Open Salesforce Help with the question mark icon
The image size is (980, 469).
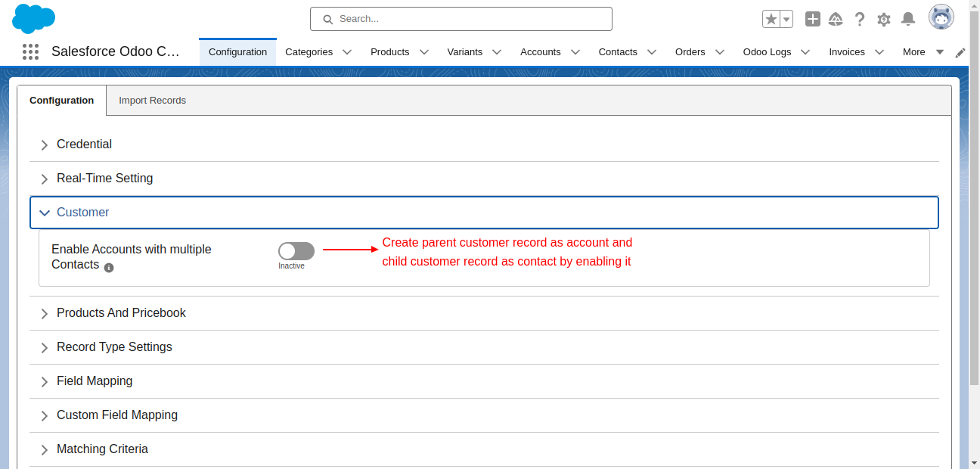pyautogui.click(x=860, y=19)
